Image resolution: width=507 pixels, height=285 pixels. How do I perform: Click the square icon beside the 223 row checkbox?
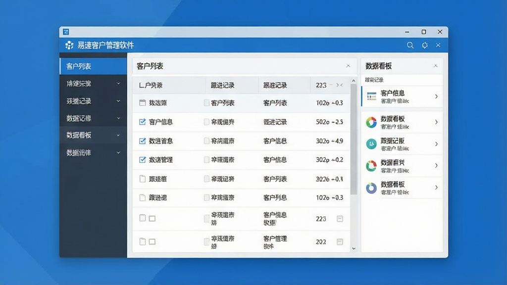click(152, 219)
